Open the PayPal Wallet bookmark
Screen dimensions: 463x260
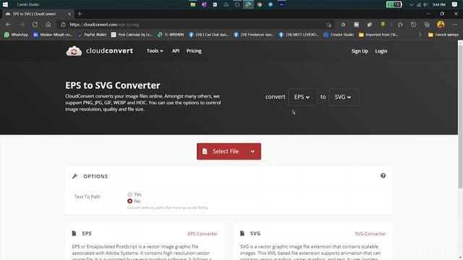click(92, 35)
